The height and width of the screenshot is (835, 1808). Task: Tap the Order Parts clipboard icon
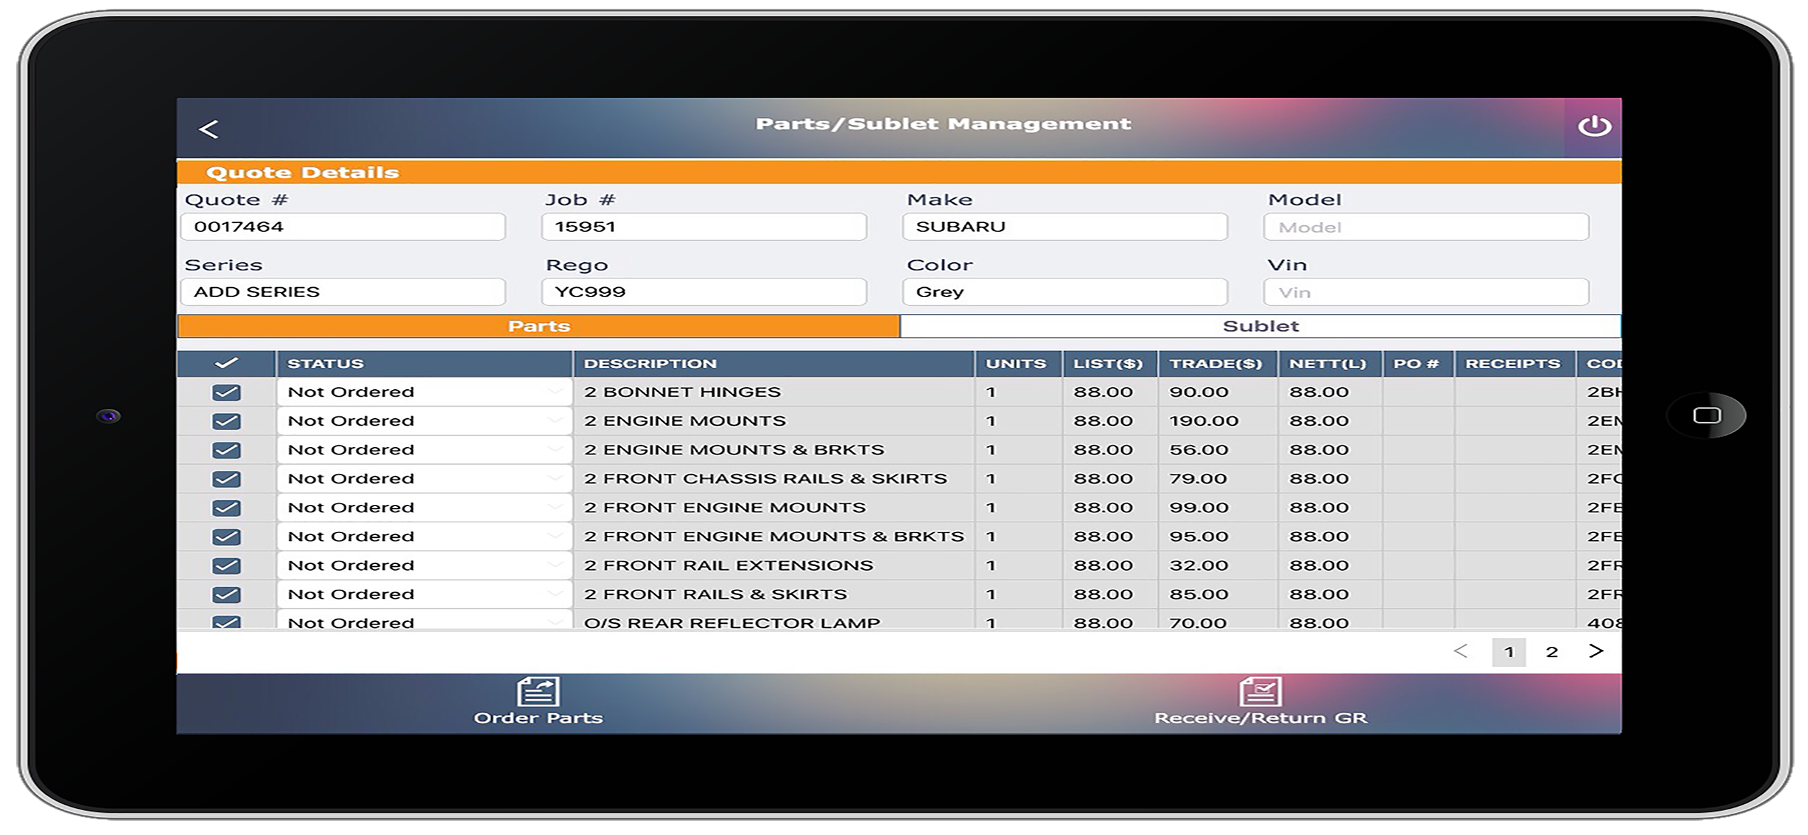coord(537,692)
